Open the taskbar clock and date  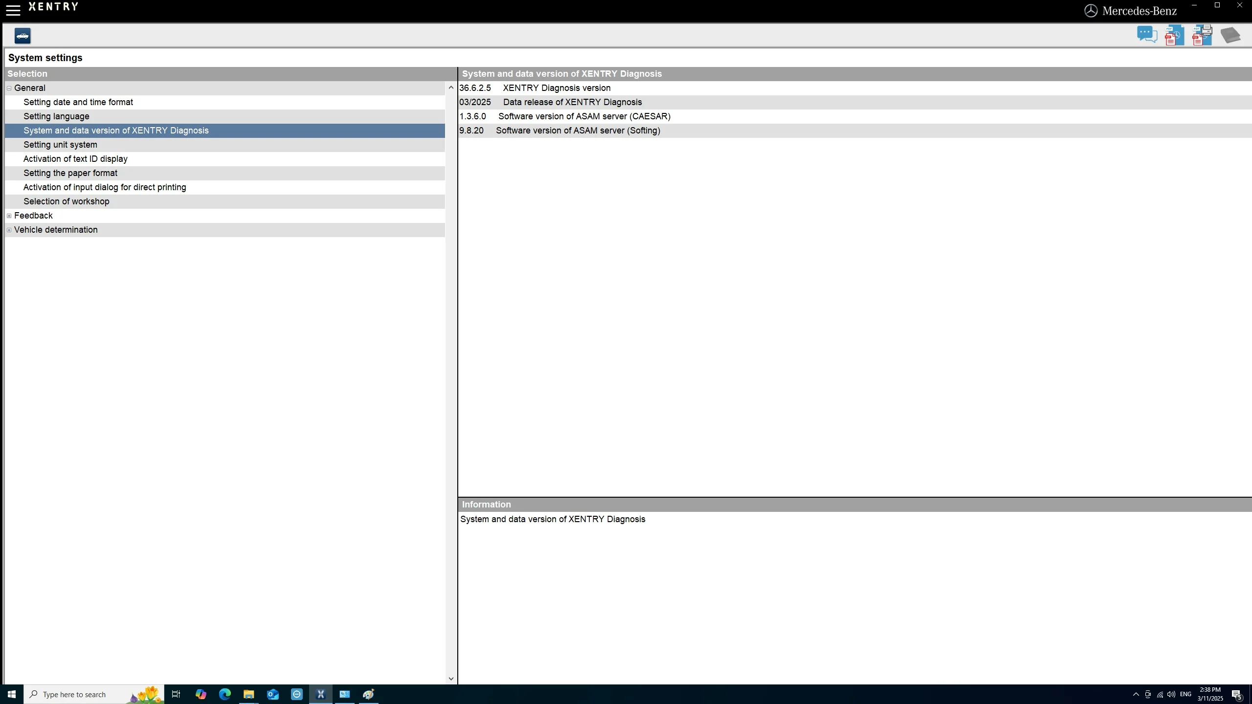[1210, 694]
